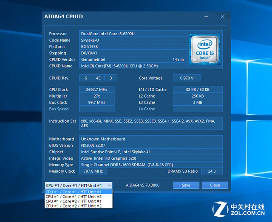Click the Close button
Viewport: 272px width, 222px height.
(x=215, y=185)
